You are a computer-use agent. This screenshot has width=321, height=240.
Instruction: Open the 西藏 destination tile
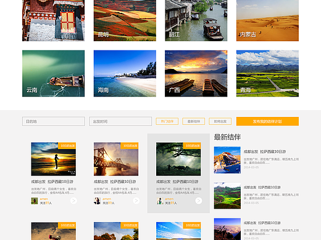click(x=53, y=20)
